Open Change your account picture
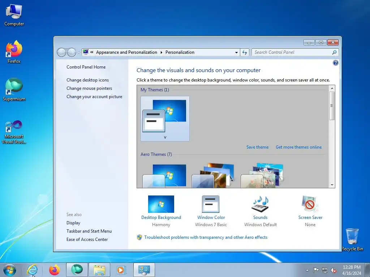Screen dimensions: 370x277 (94, 97)
